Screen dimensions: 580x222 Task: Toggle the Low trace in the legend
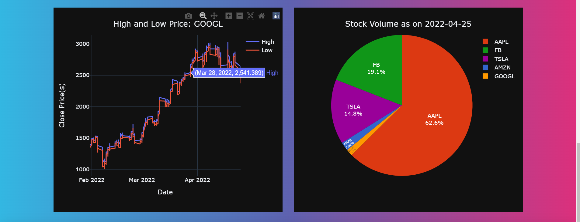click(x=266, y=50)
